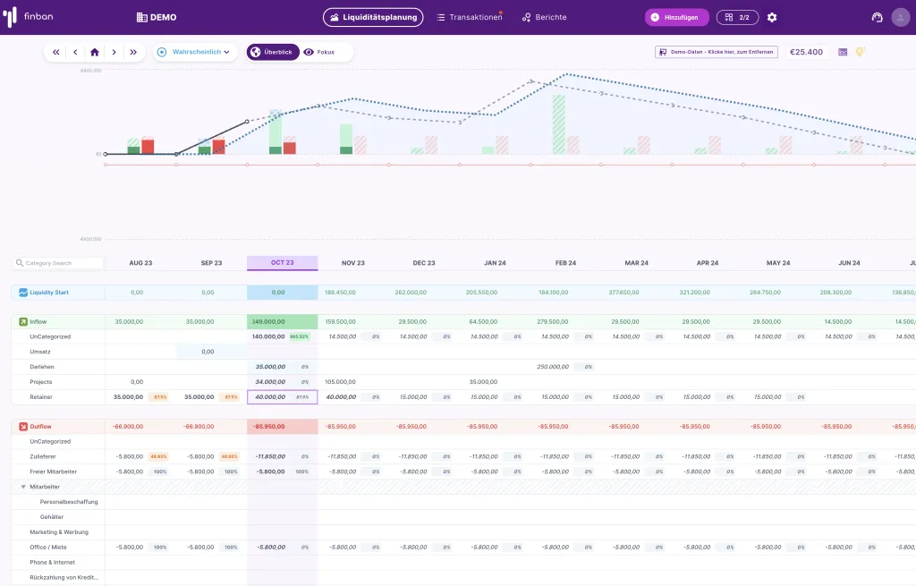This screenshot has width=916, height=586.
Task: Switch to the Überblick view toggle
Action: point(273,51)
